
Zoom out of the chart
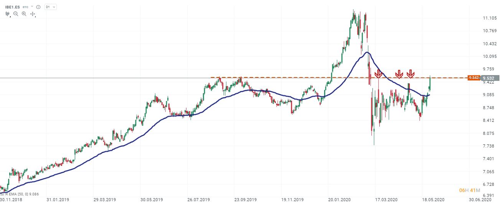16,14
